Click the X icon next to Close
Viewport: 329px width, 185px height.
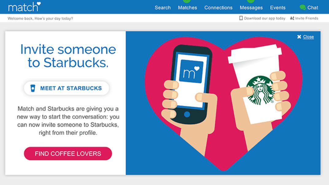click(299, 37)
